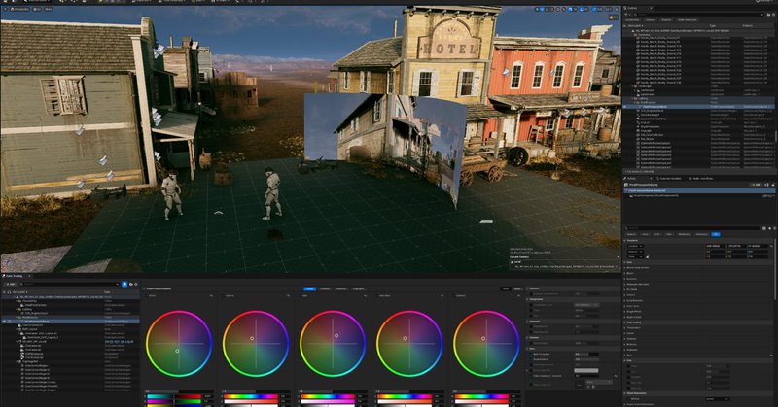
Task: Open the Show flags dropdown
Action: click(x=48, y=9)
